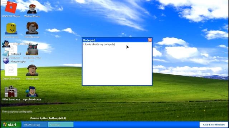Image resolution: width=229 pixels, height=128 pixels.
Task: Close the Notepad window
Action: point(150,40)
